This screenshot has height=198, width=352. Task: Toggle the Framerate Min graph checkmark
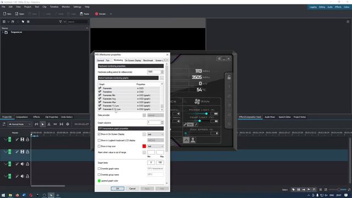coord(100,95)
